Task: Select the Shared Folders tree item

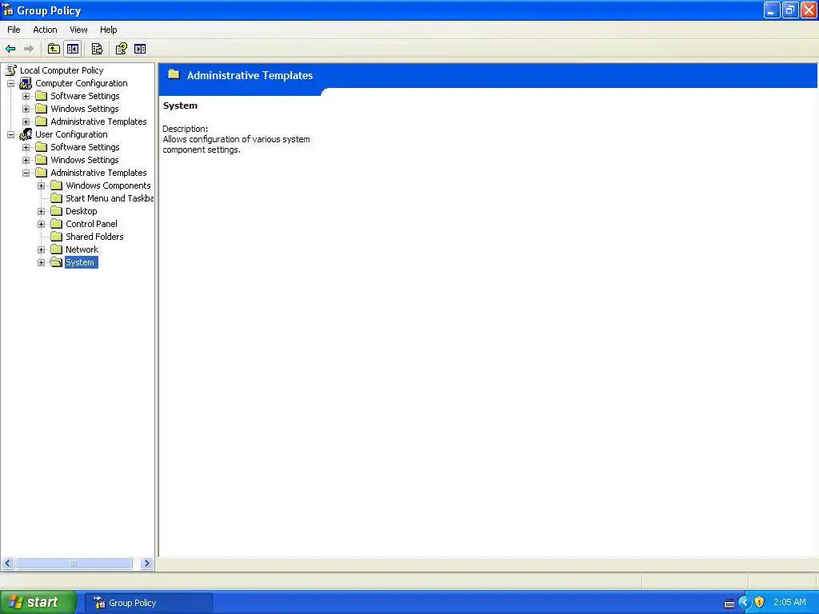Action: click(x=94, y=237)
